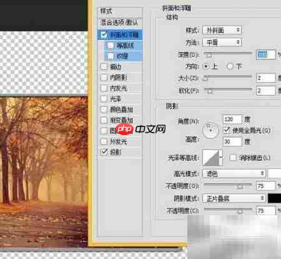Open the 方法 dropdown showing 平滑
Viewport: 281px width, 259px height.
tap(222, 43)
